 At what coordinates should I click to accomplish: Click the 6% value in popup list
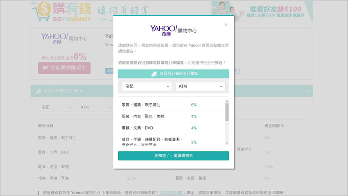tap(194, 105)
